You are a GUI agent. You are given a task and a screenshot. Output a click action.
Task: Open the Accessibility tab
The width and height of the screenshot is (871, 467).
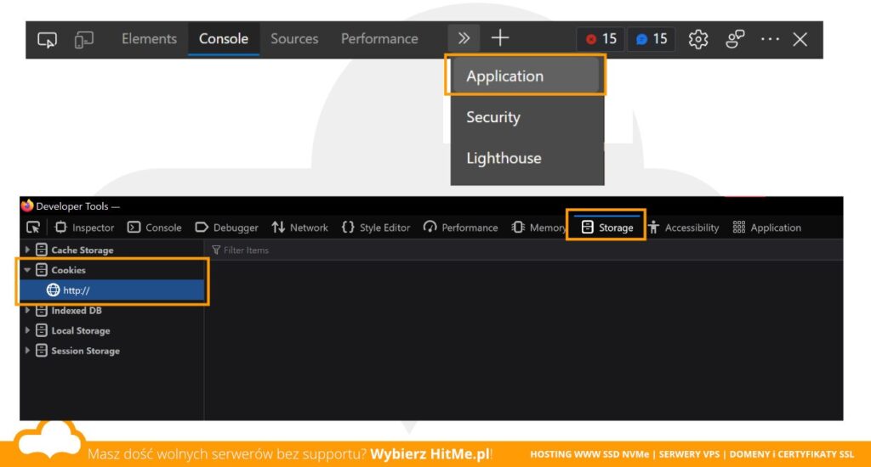tap(683, 228)
